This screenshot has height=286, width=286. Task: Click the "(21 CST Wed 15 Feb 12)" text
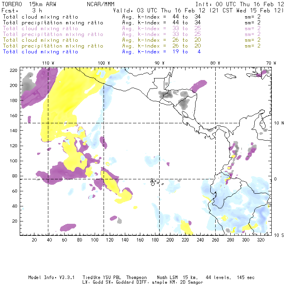point(247,10)
